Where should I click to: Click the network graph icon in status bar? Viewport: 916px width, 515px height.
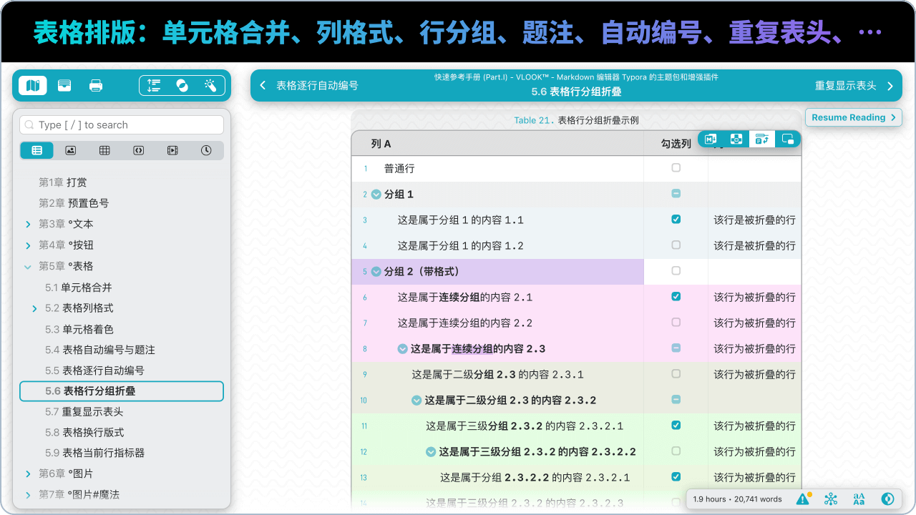tap(831, 499)
